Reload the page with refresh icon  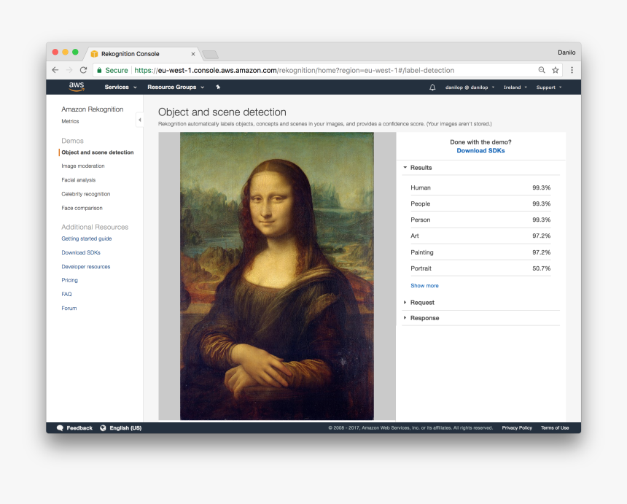coord(83,70)
